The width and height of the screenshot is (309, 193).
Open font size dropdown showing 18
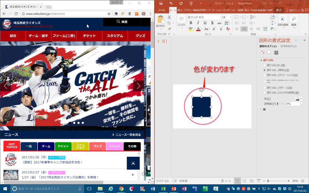230,17
